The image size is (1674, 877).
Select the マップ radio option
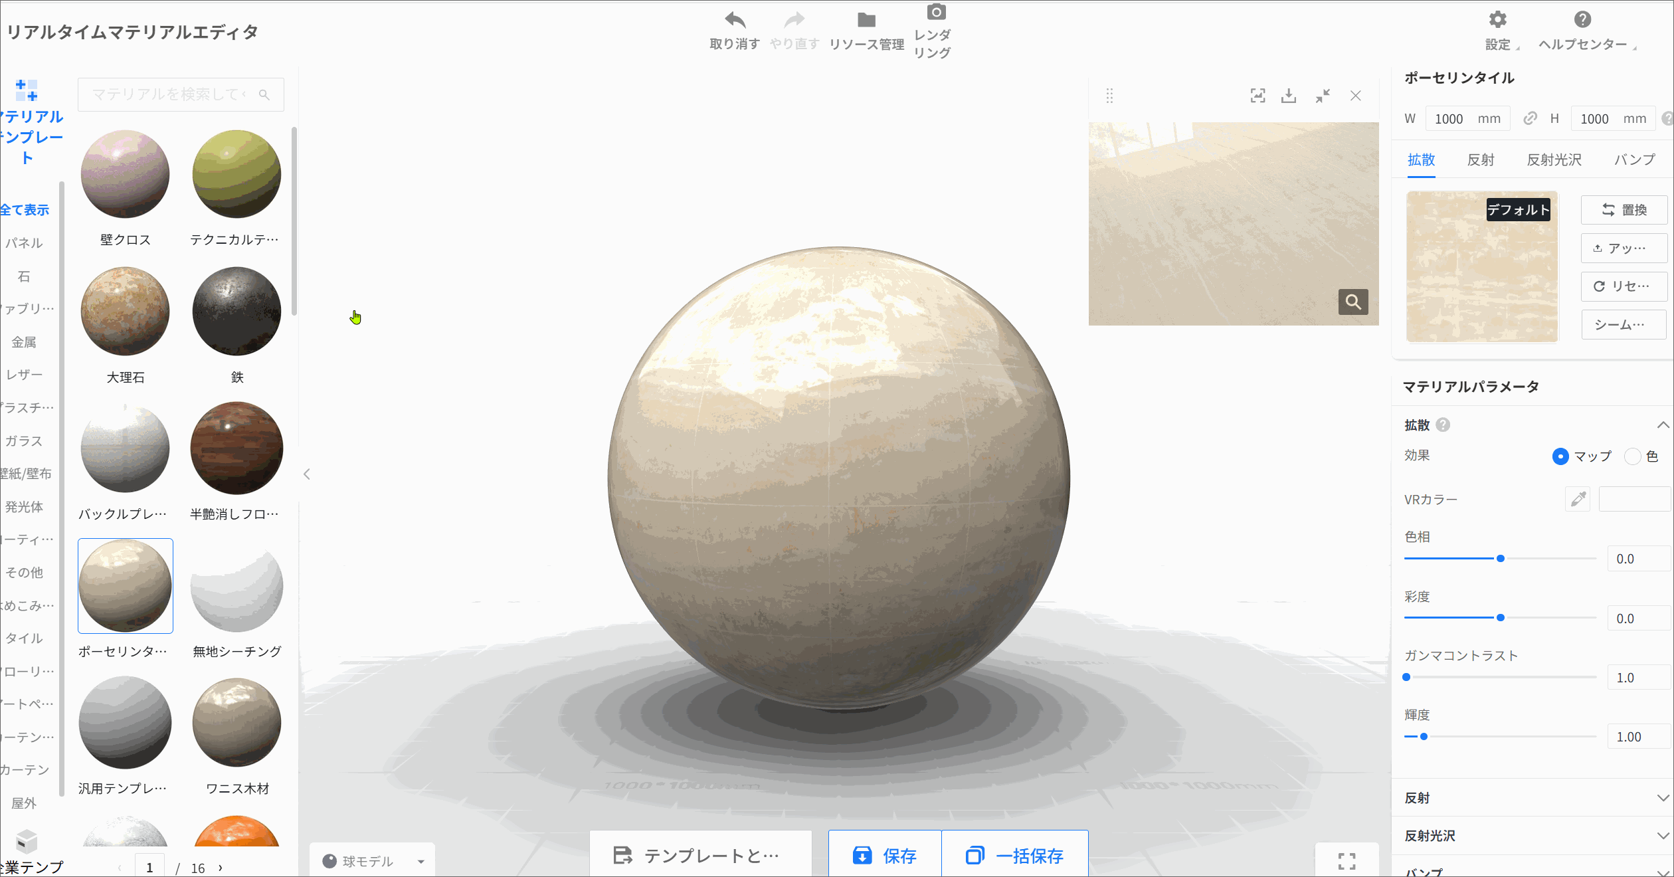(1560, 456)
